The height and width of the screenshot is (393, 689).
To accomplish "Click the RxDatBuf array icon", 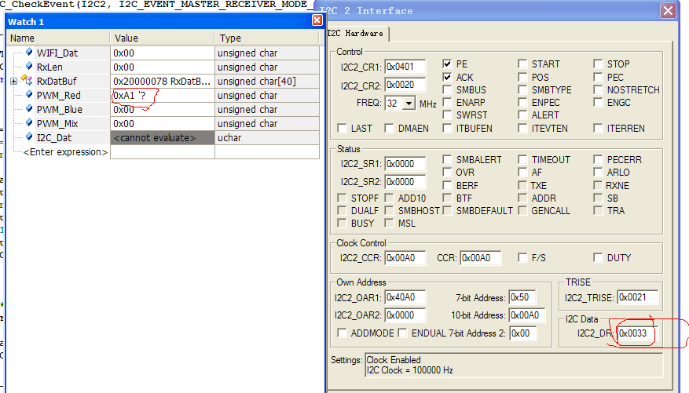I will [27, 80].
